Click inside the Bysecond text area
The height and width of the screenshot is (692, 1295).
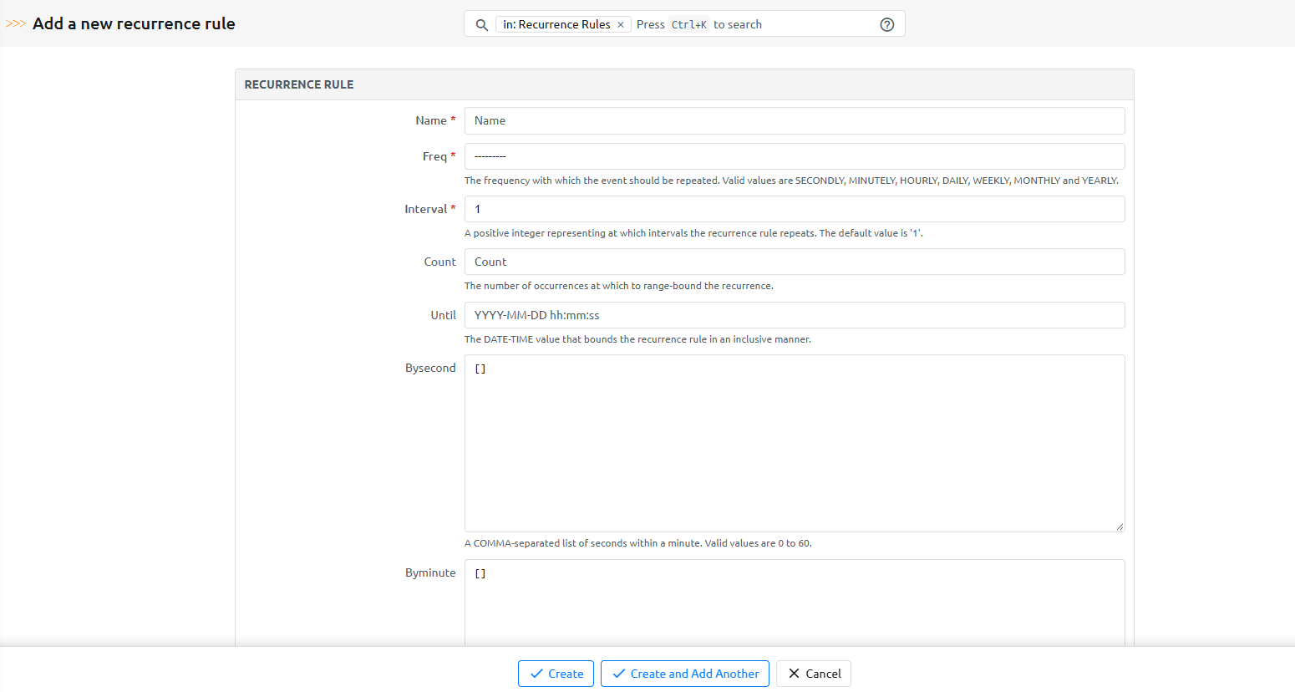(x=795, y=443)
